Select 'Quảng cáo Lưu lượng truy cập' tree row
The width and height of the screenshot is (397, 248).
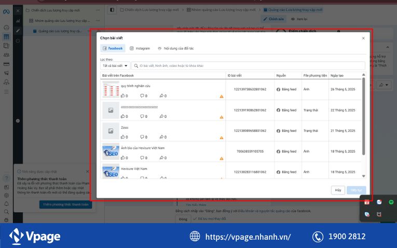(62, 31)
